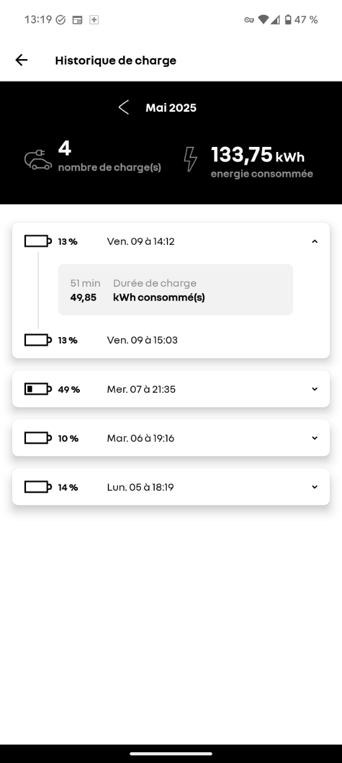Tap battery icon showing 10 %
Viewport: 342px width, 763px height.
tap(37, 438)
